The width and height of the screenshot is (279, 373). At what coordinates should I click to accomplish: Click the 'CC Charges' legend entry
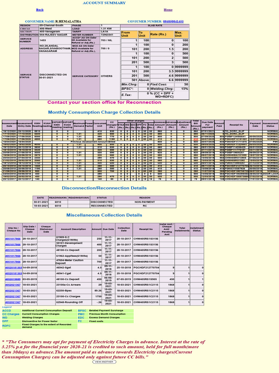tap(11, 314)
